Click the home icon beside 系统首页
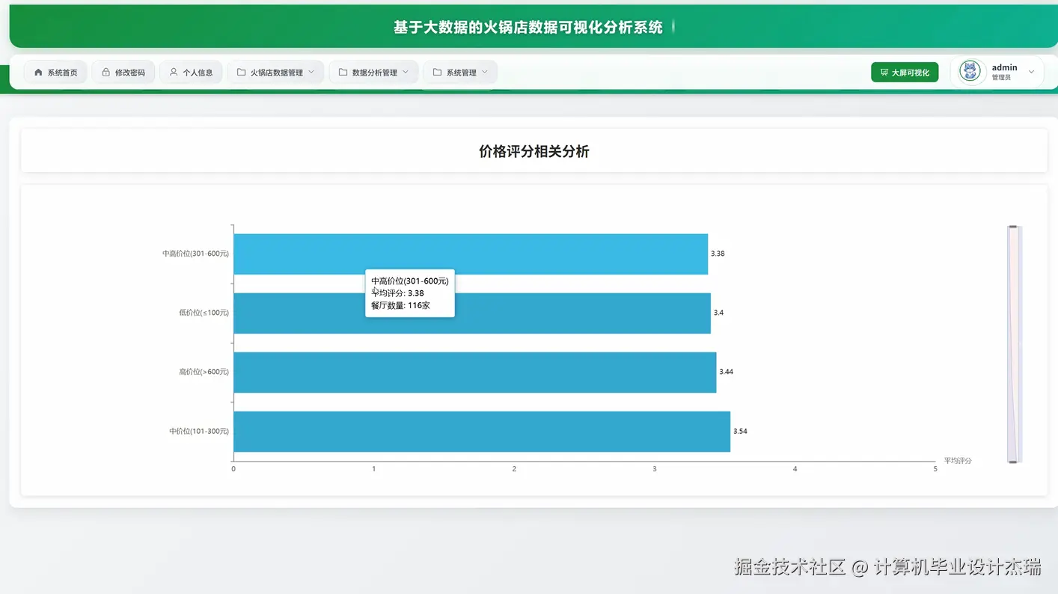 [39, 73]
